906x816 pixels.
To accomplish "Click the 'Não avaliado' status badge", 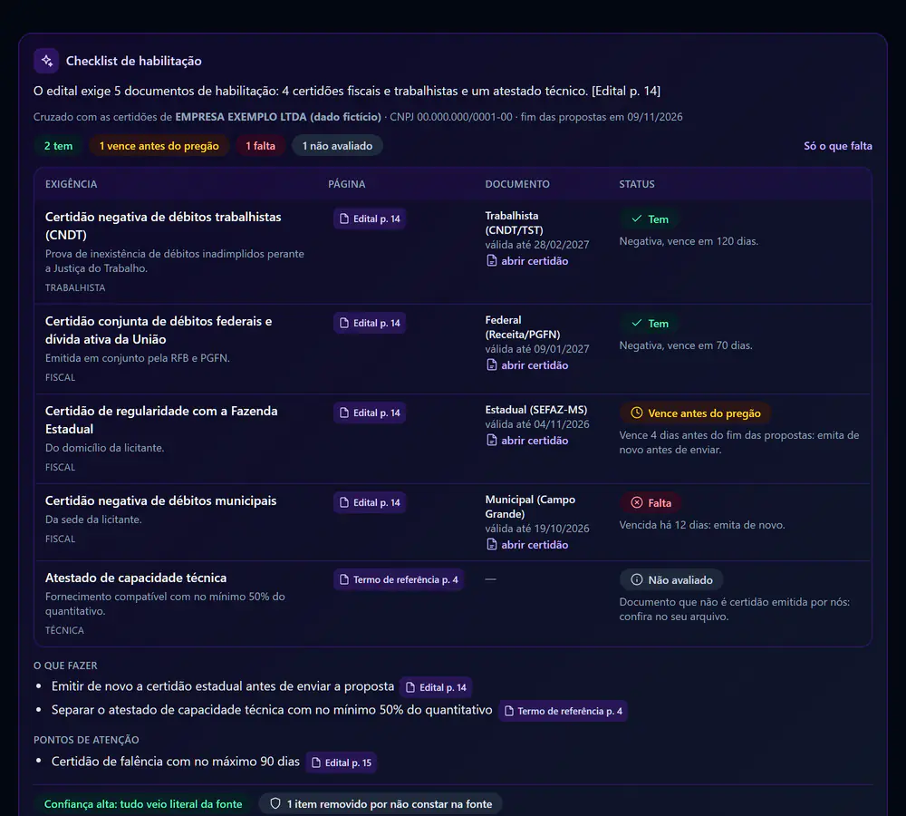I will click(671, 579).
